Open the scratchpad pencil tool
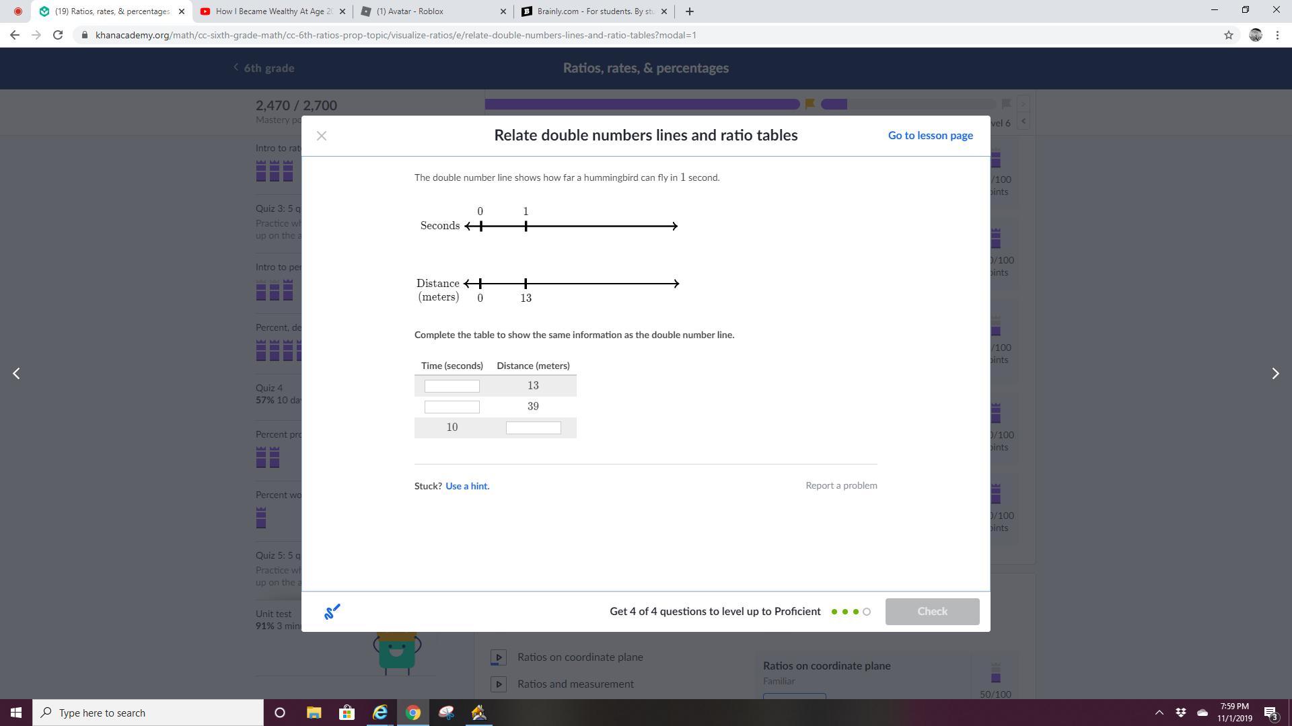The height and width of the screenshot is (726, 1292). (332, 612)
